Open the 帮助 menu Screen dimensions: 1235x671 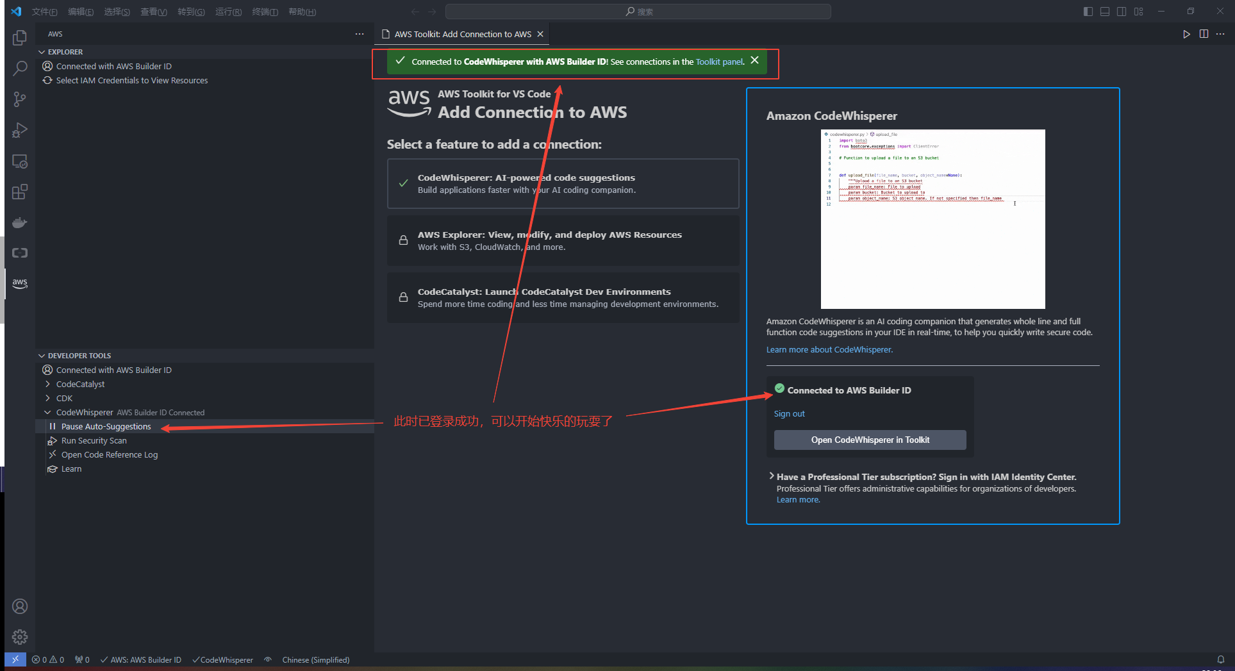302,12
